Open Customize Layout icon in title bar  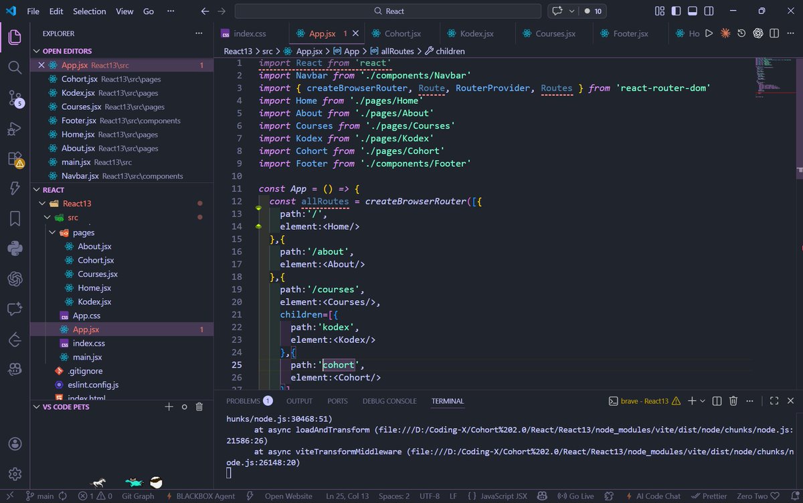(660, 11)
